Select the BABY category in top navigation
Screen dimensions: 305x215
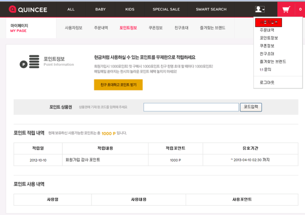pos(100,9)
